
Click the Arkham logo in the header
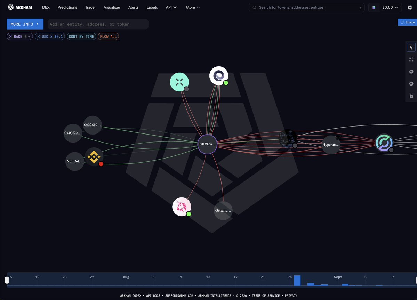(20, 7)
